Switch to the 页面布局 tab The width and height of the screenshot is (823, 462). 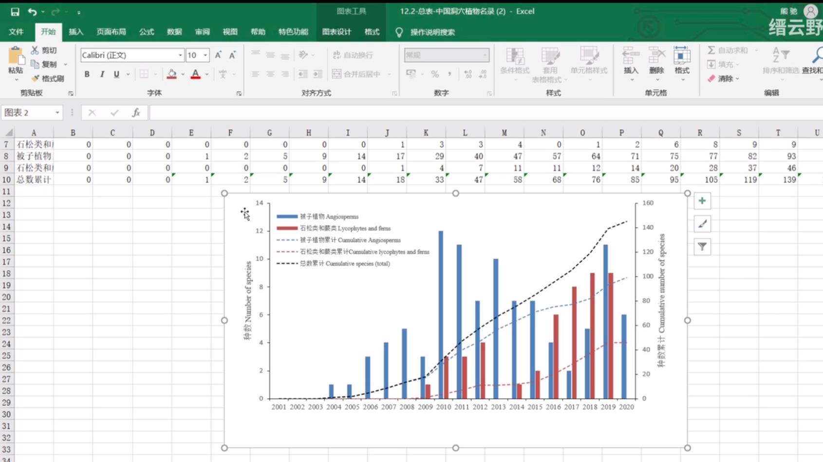pyautogui.click(x=111, y=32)
